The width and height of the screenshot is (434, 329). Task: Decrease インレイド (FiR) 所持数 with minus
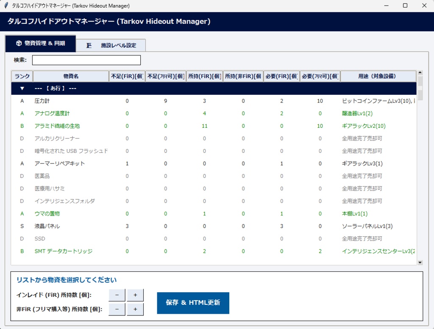click(x=117, y=295)
